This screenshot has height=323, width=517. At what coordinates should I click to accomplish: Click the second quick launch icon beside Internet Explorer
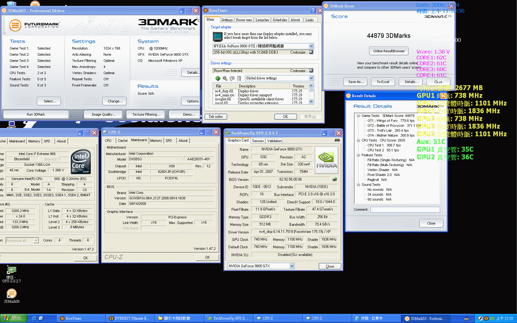point(41,318)
